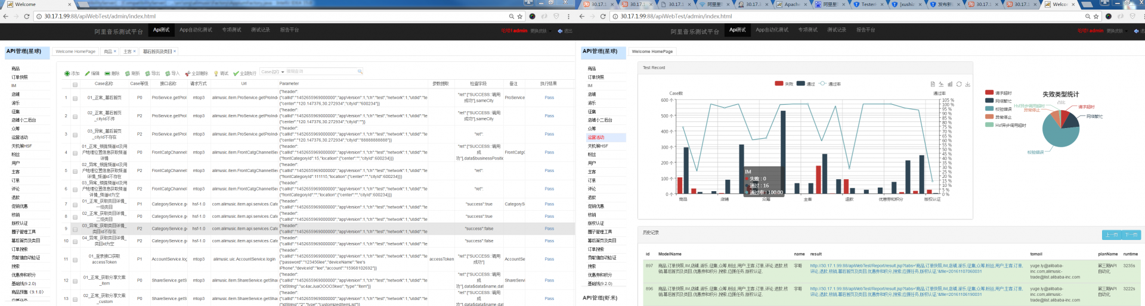
Task: Reload the page in the right browser window
Action: click(603, 16)
